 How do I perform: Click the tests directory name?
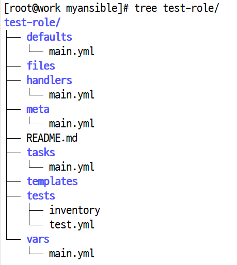(41, 195)
